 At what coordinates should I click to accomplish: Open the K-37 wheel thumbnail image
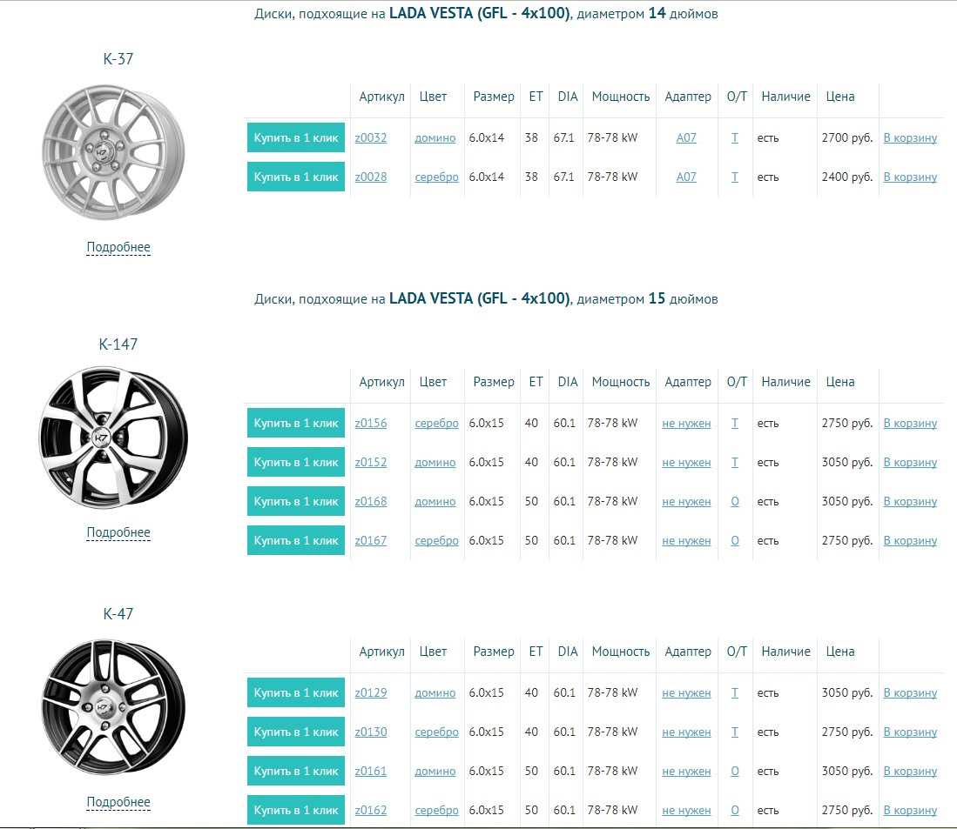(x=113, y=151)
